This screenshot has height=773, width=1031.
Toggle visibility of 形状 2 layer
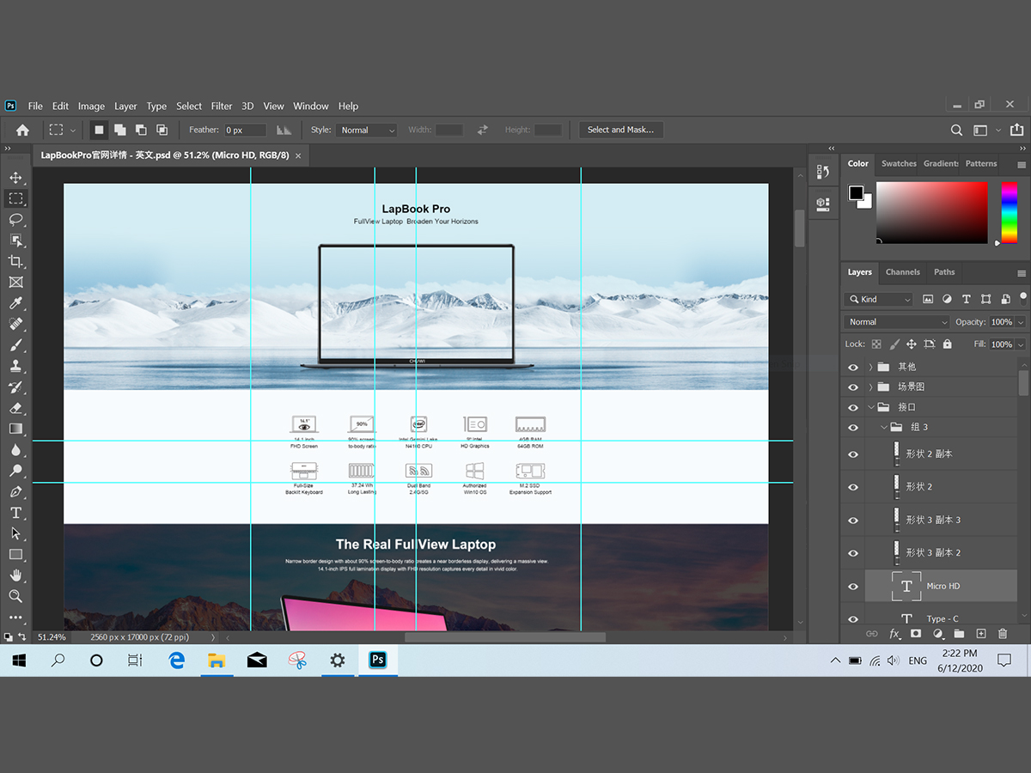(x=853, y=487)
